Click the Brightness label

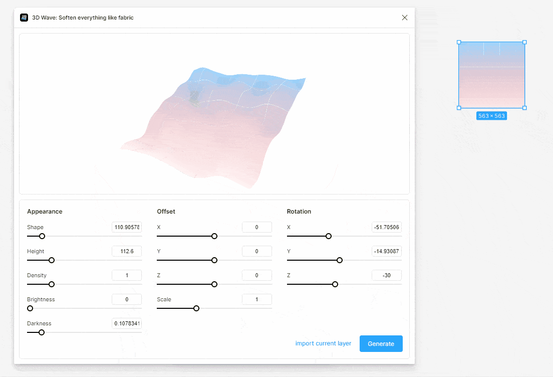(41, 299)
